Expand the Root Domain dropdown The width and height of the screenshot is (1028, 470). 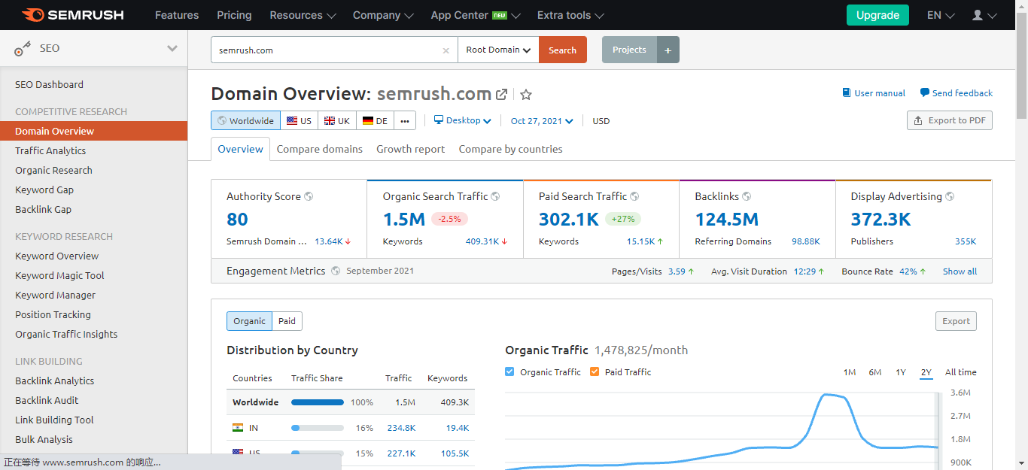[x=498, y=50]
